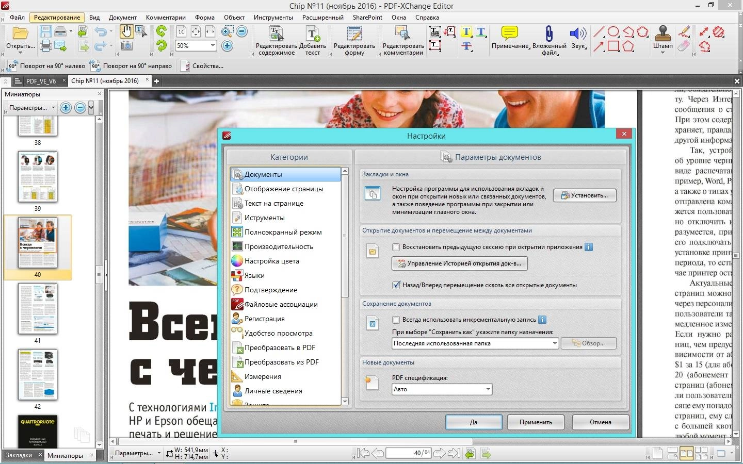The width and height of the screenshot is (743, 464).
Task: Select the Rectangle shape tool
Action: (613, 46)
